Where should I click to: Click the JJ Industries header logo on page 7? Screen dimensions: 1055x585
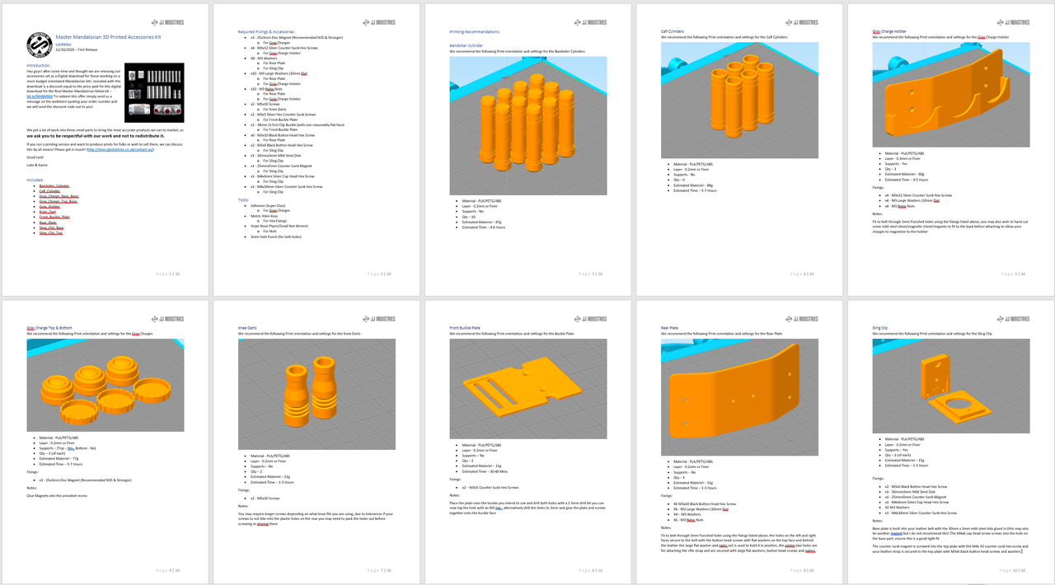[x=380, y=318]
